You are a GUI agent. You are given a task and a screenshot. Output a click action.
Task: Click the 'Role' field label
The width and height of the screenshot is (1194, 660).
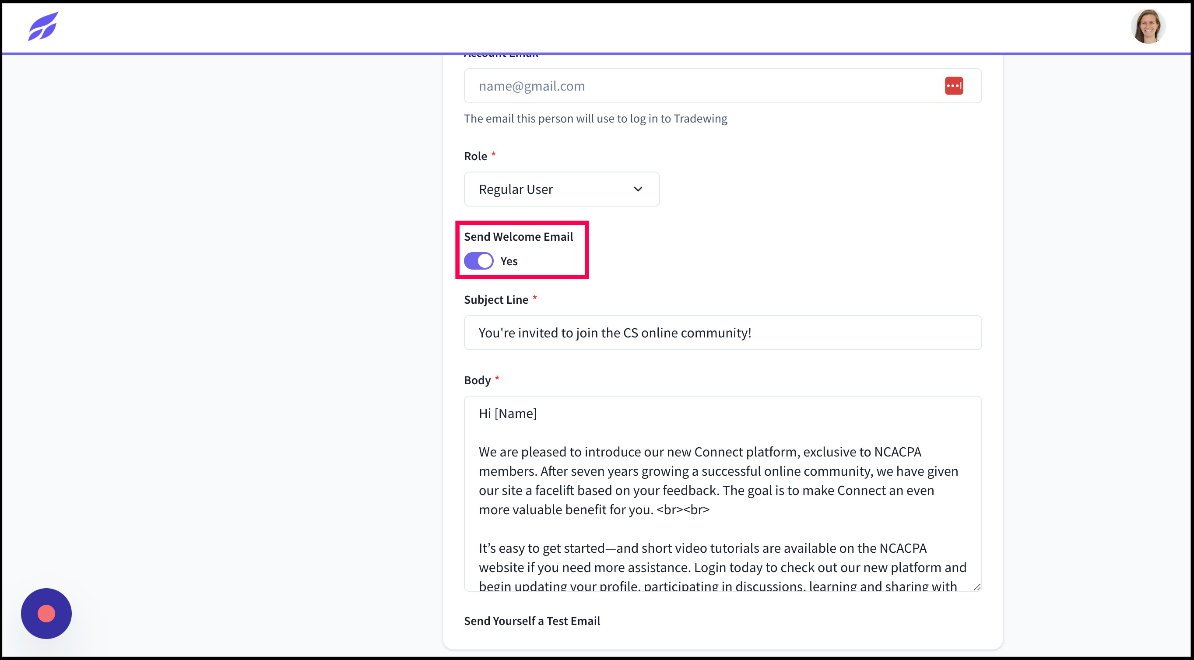(475, 156)
